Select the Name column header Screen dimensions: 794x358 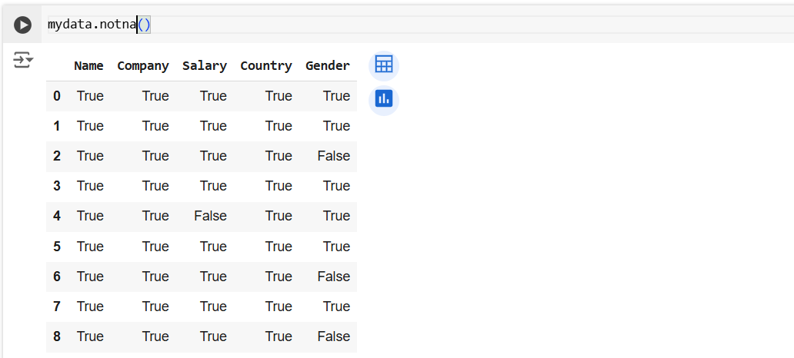click(88, 66)
